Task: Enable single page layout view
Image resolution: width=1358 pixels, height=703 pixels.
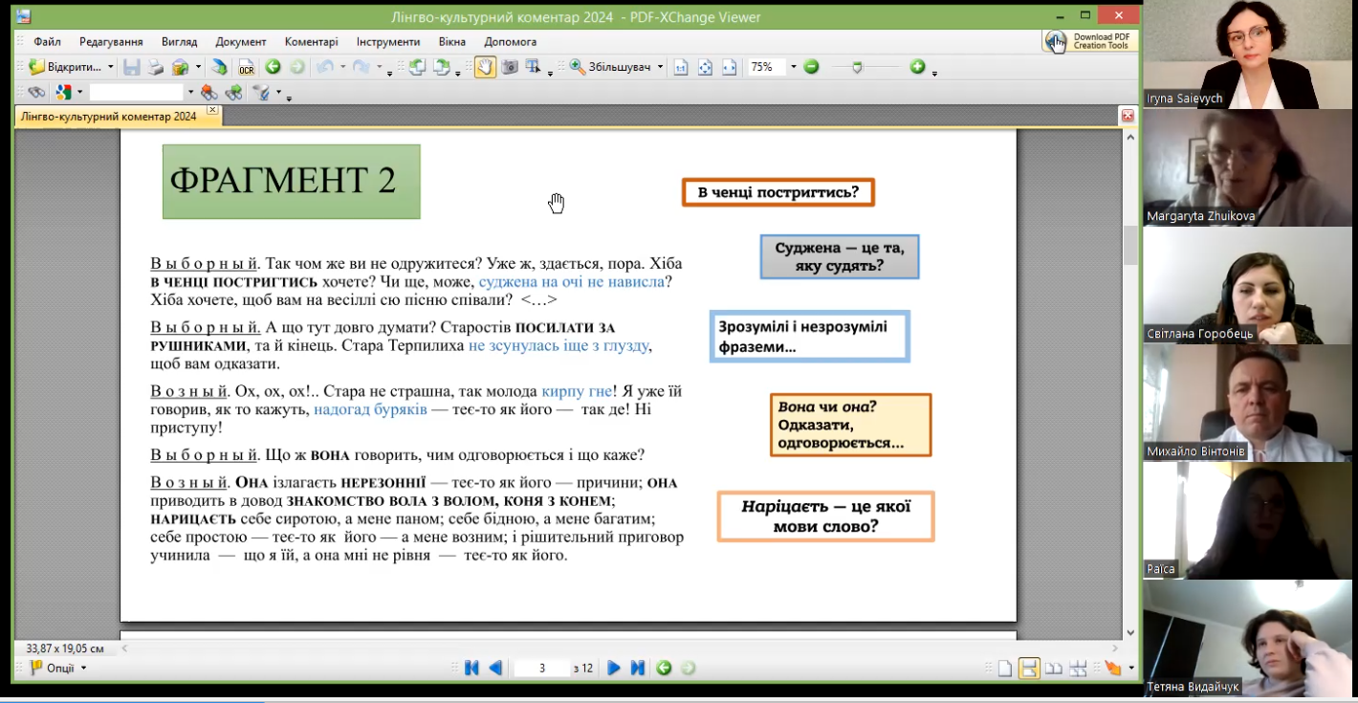Action: [1005, 668]
